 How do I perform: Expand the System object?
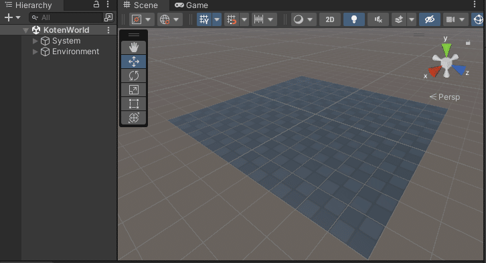click(35, 41)
